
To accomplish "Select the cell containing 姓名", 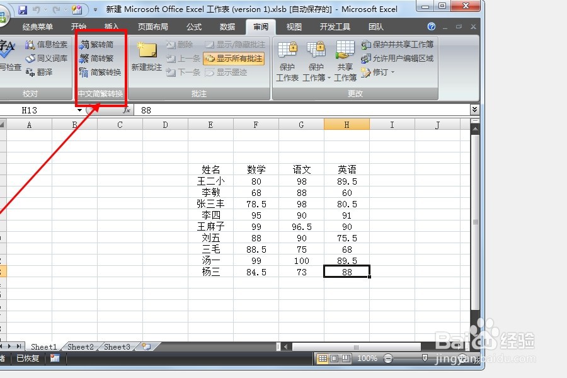I will (211, 169).
